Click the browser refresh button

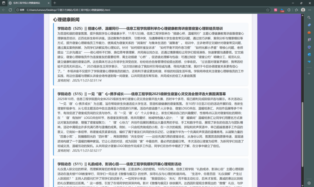(x=10, y=10)
